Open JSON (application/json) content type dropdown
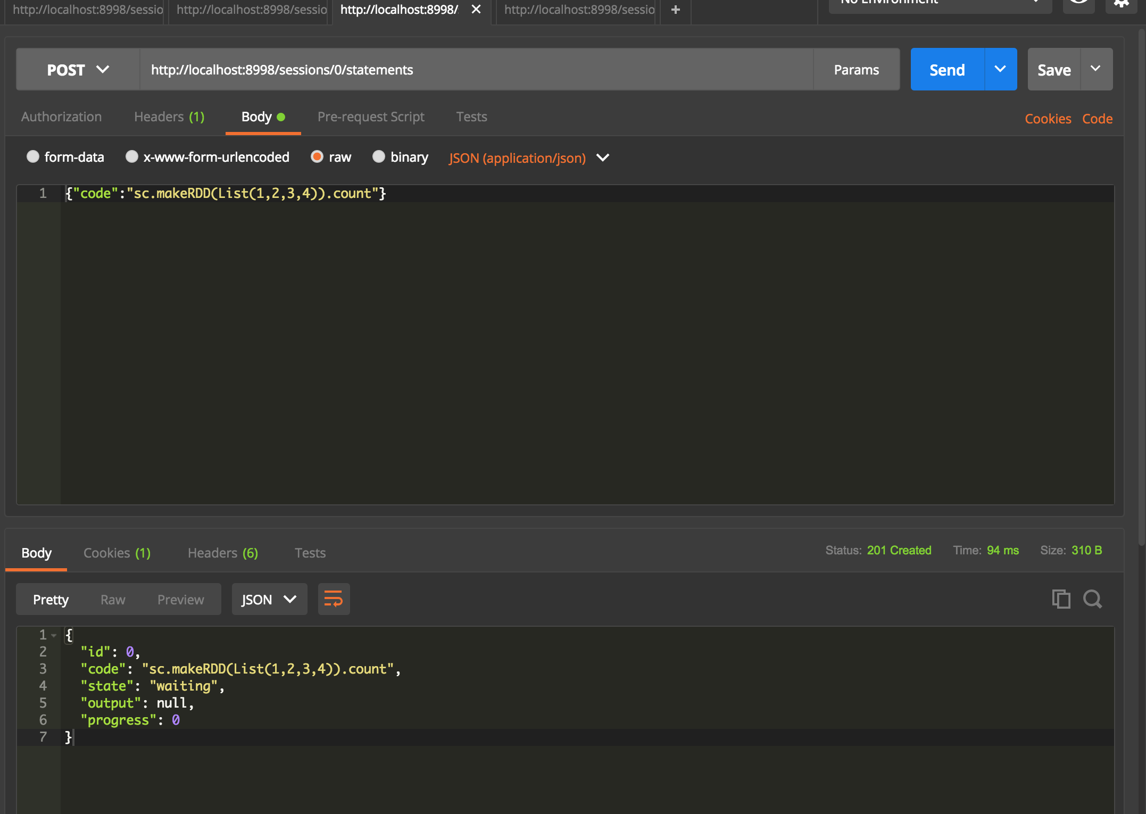The width and height of the screenshot is (1146, 814). click(x=529, y=158)
